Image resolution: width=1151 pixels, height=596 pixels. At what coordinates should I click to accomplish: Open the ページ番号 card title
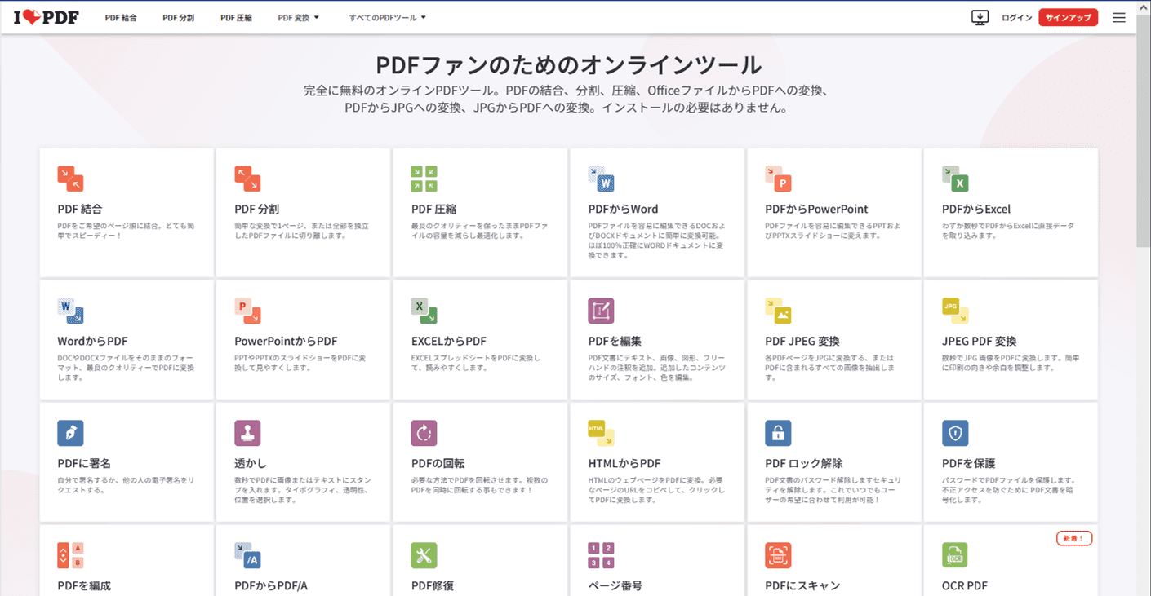pyautogui.click(x=615, y=585)
